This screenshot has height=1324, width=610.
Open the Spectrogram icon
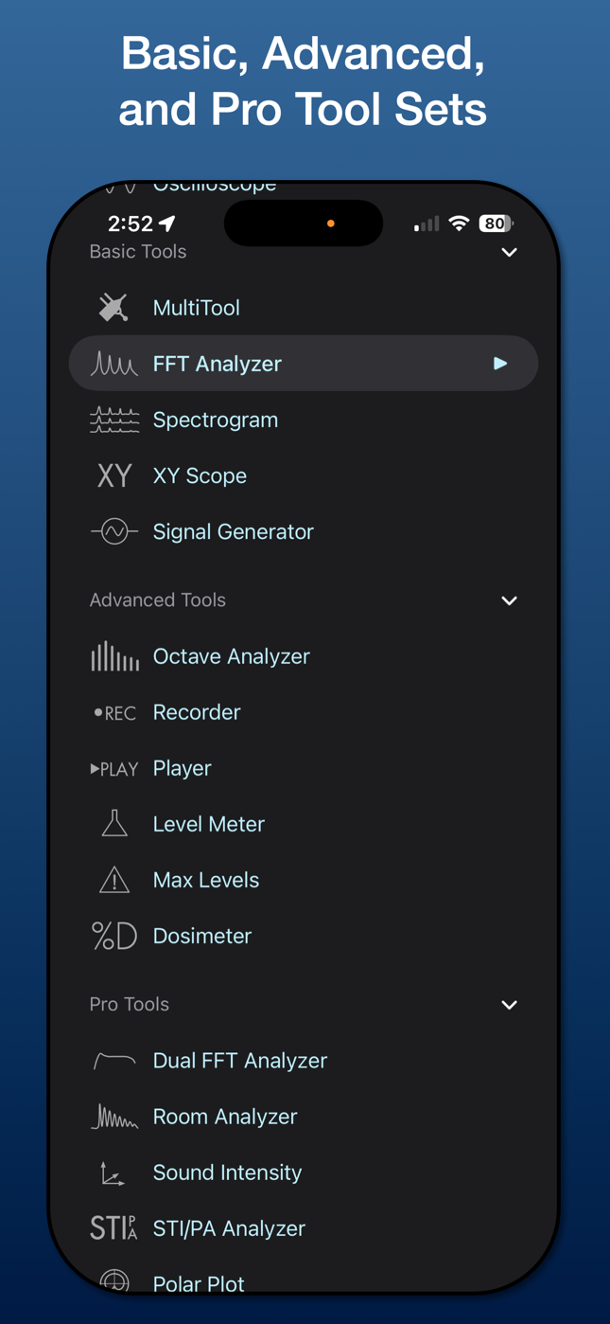pyautogui.click(x=113, y=420)
